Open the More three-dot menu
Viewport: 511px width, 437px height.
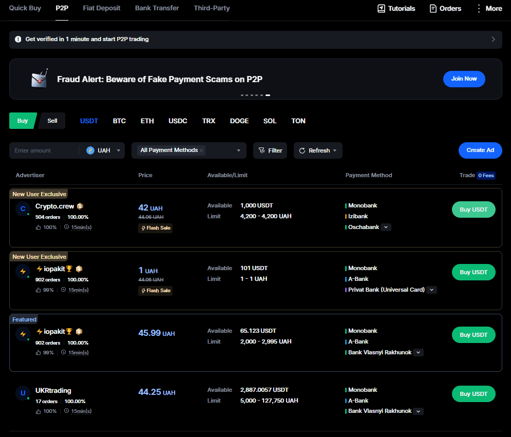479,8
